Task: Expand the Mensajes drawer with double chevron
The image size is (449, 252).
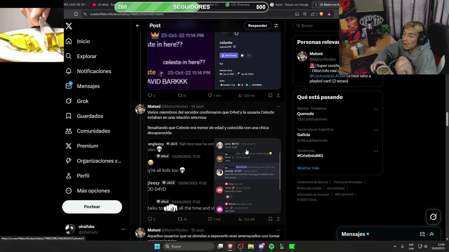Action: tap(432, 234)
